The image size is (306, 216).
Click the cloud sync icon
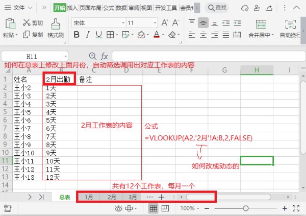[245, 8]
